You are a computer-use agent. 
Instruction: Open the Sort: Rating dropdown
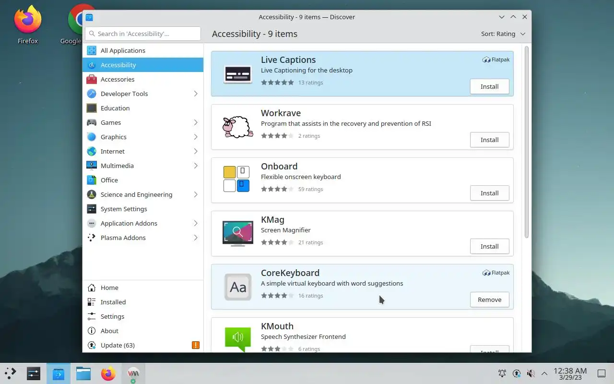(x=503, y=34)
